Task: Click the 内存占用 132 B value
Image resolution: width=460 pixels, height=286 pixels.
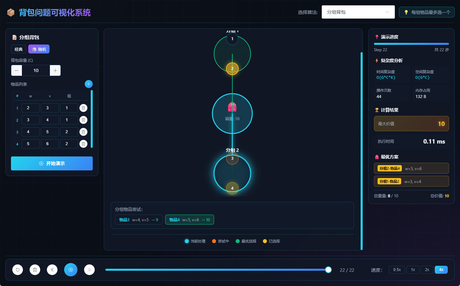Action: tap(421, 97)
